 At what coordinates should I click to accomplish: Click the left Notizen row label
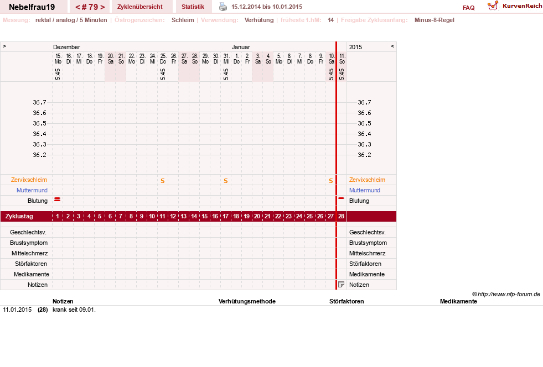(38, 285)
